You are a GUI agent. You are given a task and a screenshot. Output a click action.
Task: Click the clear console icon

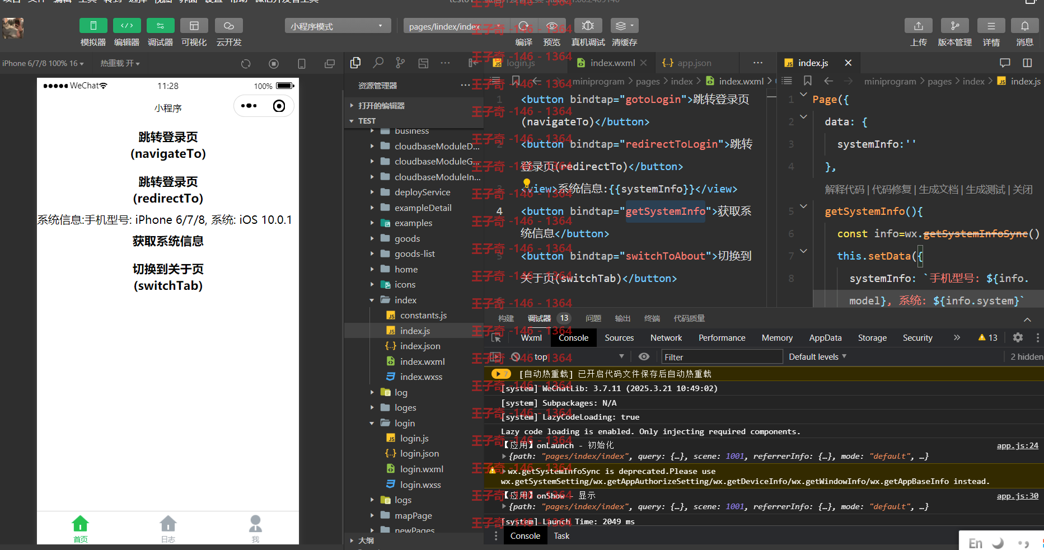[x=516, y=356]
